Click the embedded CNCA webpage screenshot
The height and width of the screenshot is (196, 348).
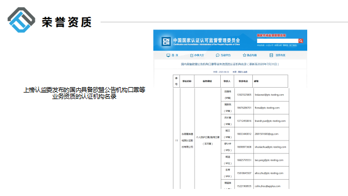(230, 109)
